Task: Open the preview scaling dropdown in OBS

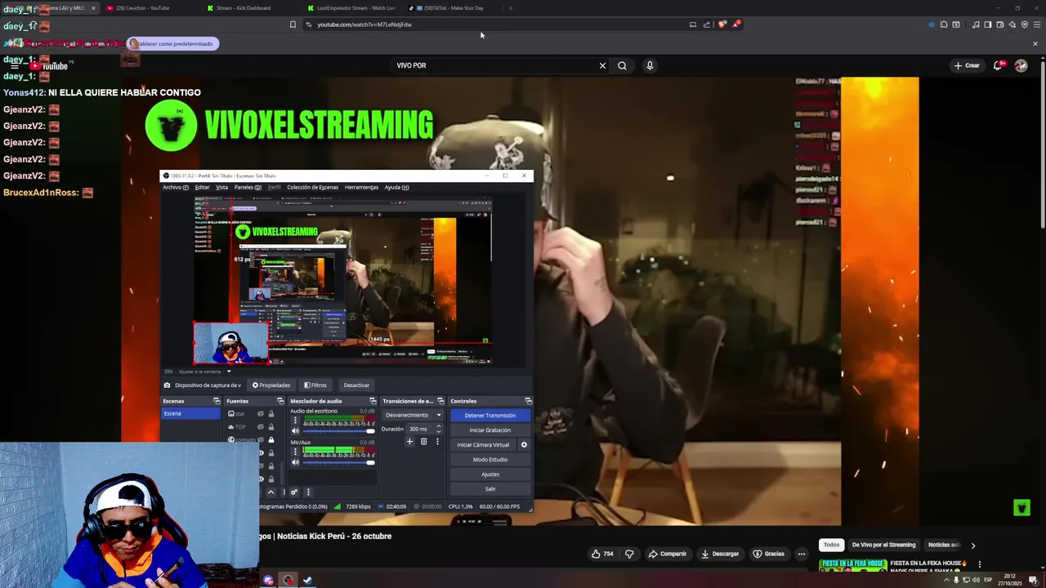Action: (229, 372)
